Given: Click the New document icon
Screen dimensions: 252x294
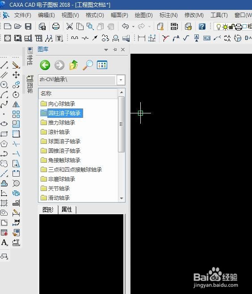Looking at the screenshot, I should coord(8,26).
